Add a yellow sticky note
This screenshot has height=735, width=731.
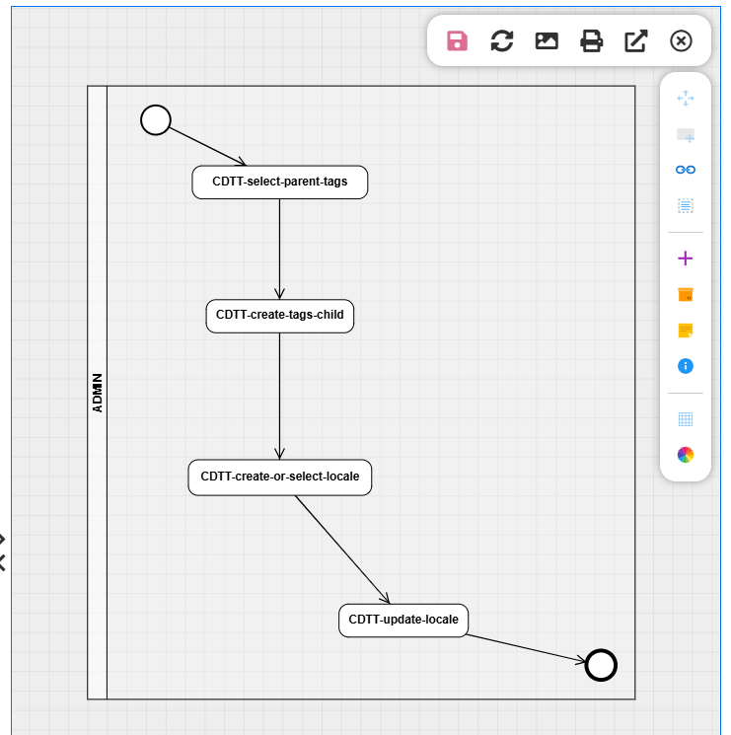[686, 330]
